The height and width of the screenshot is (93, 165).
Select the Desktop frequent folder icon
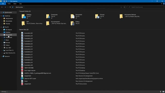pyautogui.click(x=23, y=16)
